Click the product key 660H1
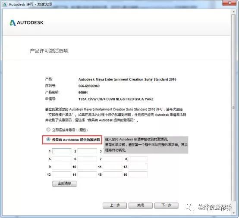The width and height of the screenshot is (239, 218). coord(83,93)
